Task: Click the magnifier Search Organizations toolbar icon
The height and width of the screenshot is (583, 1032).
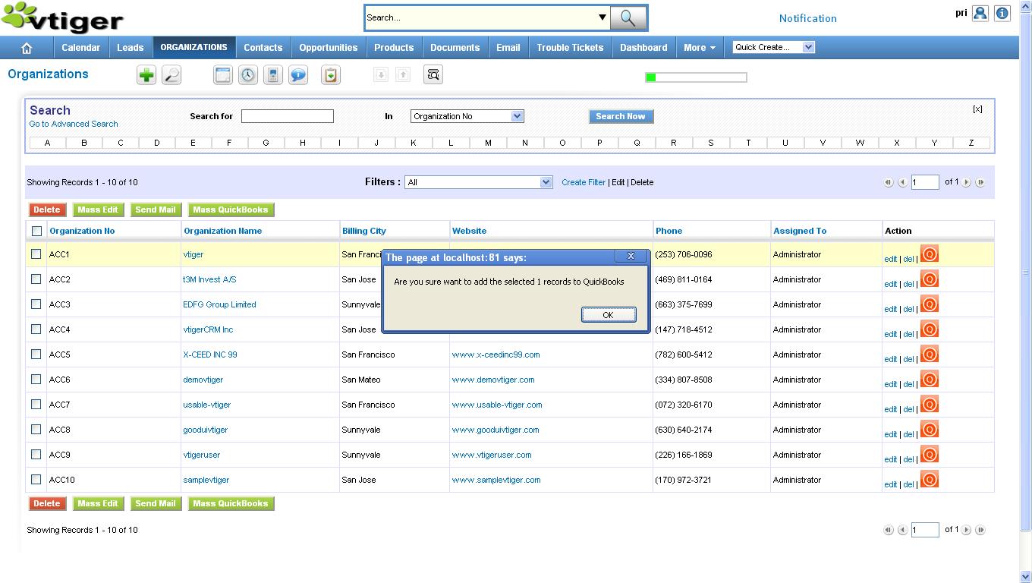Action: (171, 74)
